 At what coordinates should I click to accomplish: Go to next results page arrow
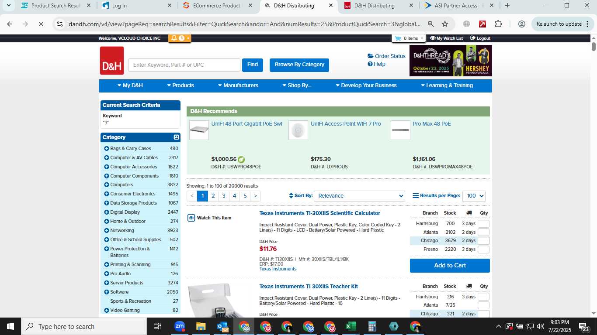click(256, 196)
